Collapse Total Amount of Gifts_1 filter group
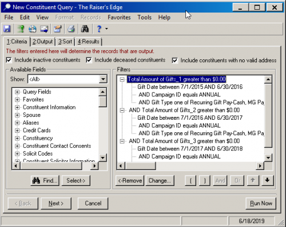This screenshot has height=227, width=286. tap(122, 79)
